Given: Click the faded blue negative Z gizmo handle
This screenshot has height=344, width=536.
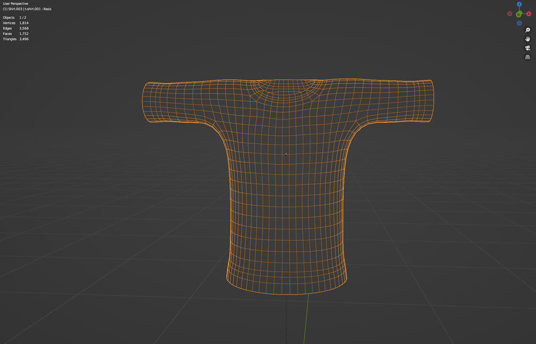Looking at the screenshot, I should [x=519, y=23].
